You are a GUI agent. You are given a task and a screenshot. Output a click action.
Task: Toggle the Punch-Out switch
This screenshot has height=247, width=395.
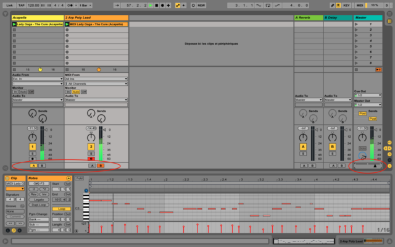[x=277, y=6]
